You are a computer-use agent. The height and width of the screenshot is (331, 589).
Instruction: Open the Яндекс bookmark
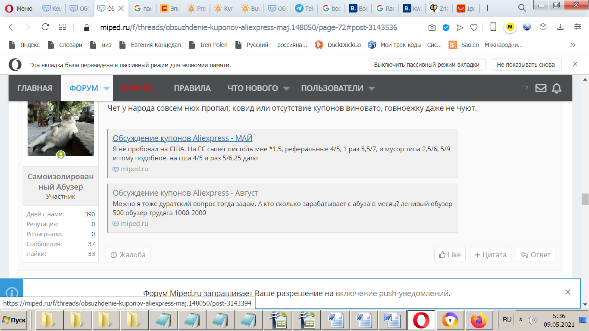pos(25,45)
